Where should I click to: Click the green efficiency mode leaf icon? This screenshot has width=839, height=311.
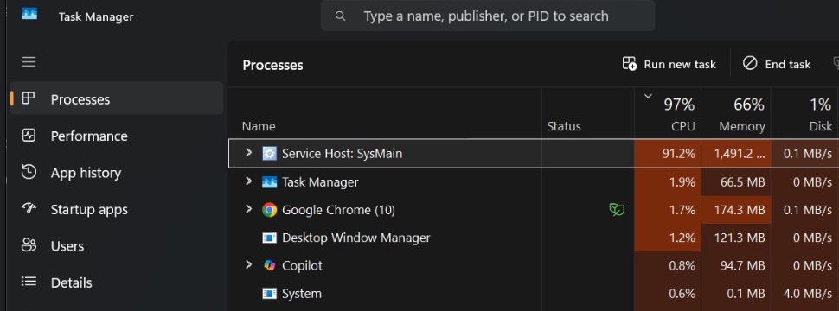tap(617, 210)
